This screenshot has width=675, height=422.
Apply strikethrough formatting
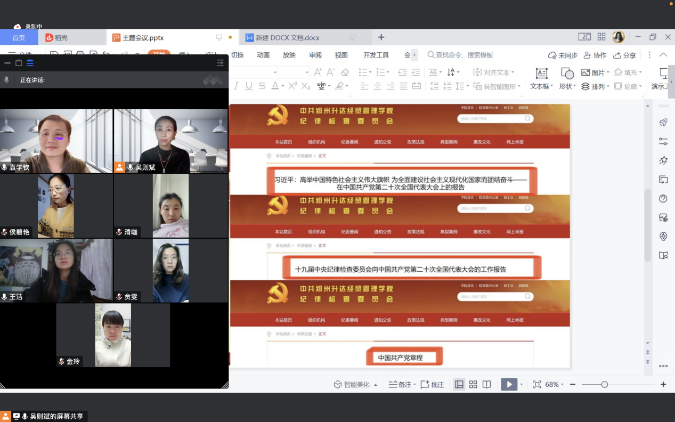pos(262,86)
